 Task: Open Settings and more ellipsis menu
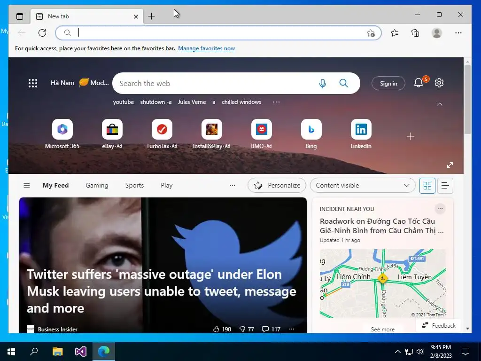(458, 33)
